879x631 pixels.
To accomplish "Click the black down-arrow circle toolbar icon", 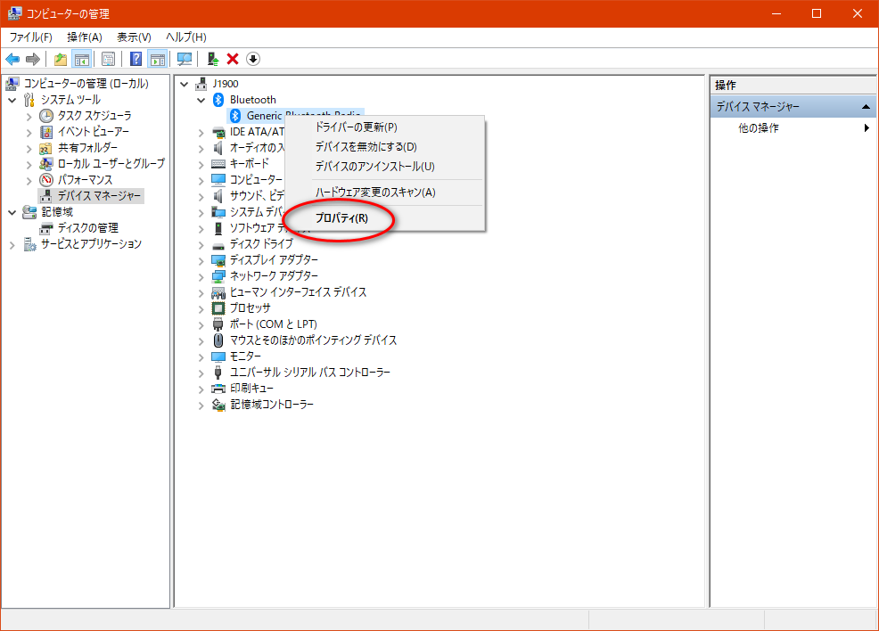I will coord(253,59).
